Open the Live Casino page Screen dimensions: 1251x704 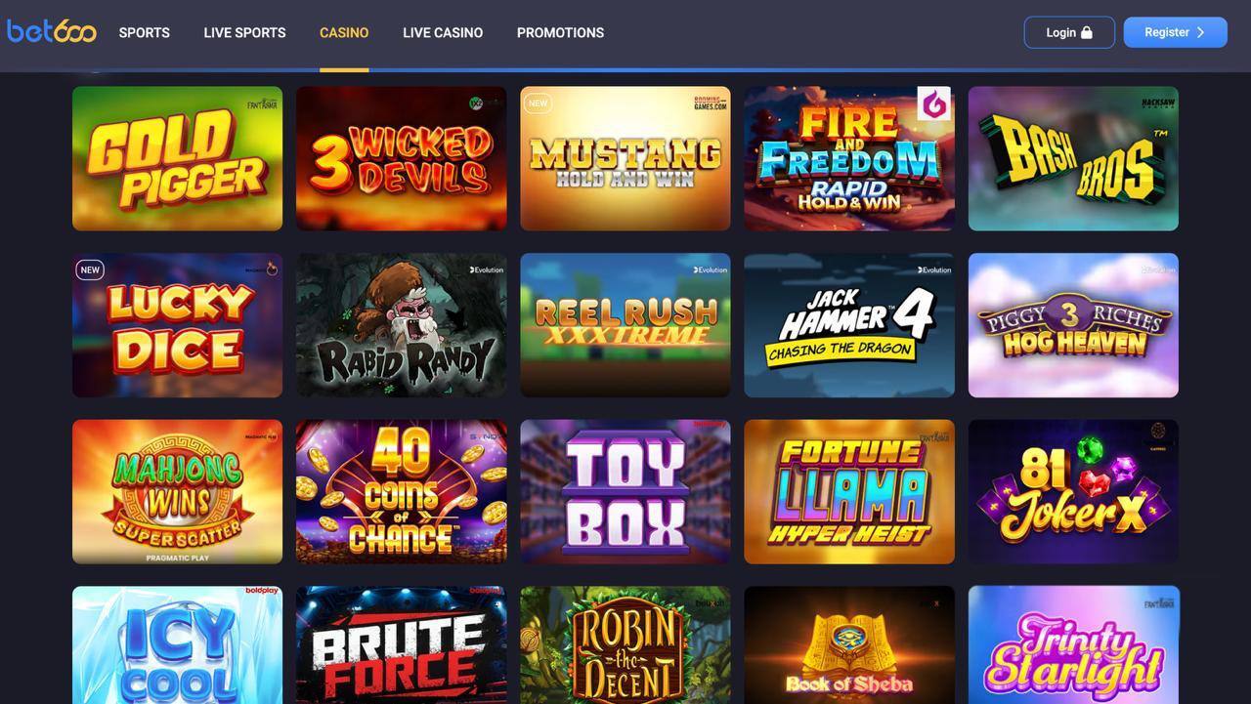click(x=443, y=32)
